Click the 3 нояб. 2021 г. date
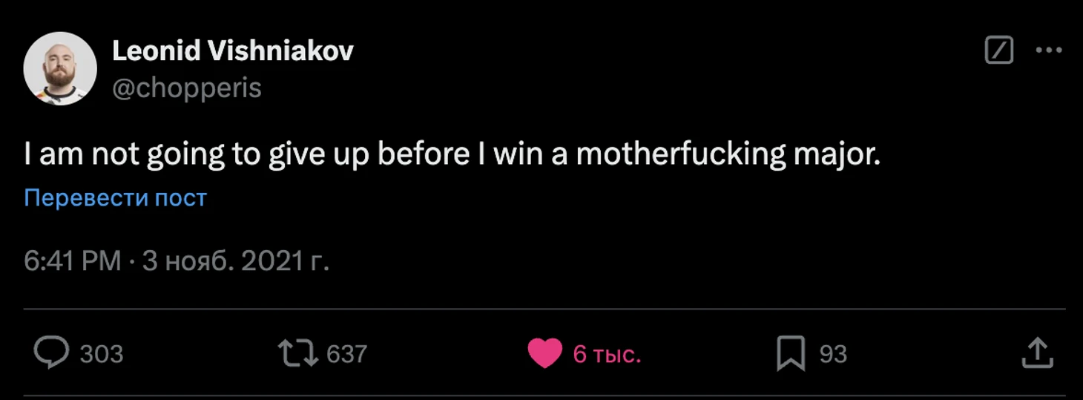The height and width of the screenshot is (400, 1083). coord(236,261)
